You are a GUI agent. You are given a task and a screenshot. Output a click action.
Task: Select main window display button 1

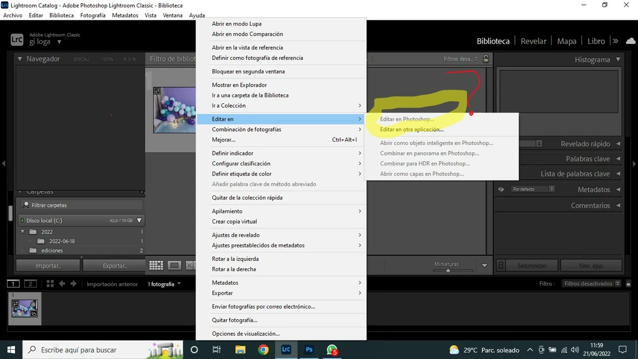[x=13, y=284]
